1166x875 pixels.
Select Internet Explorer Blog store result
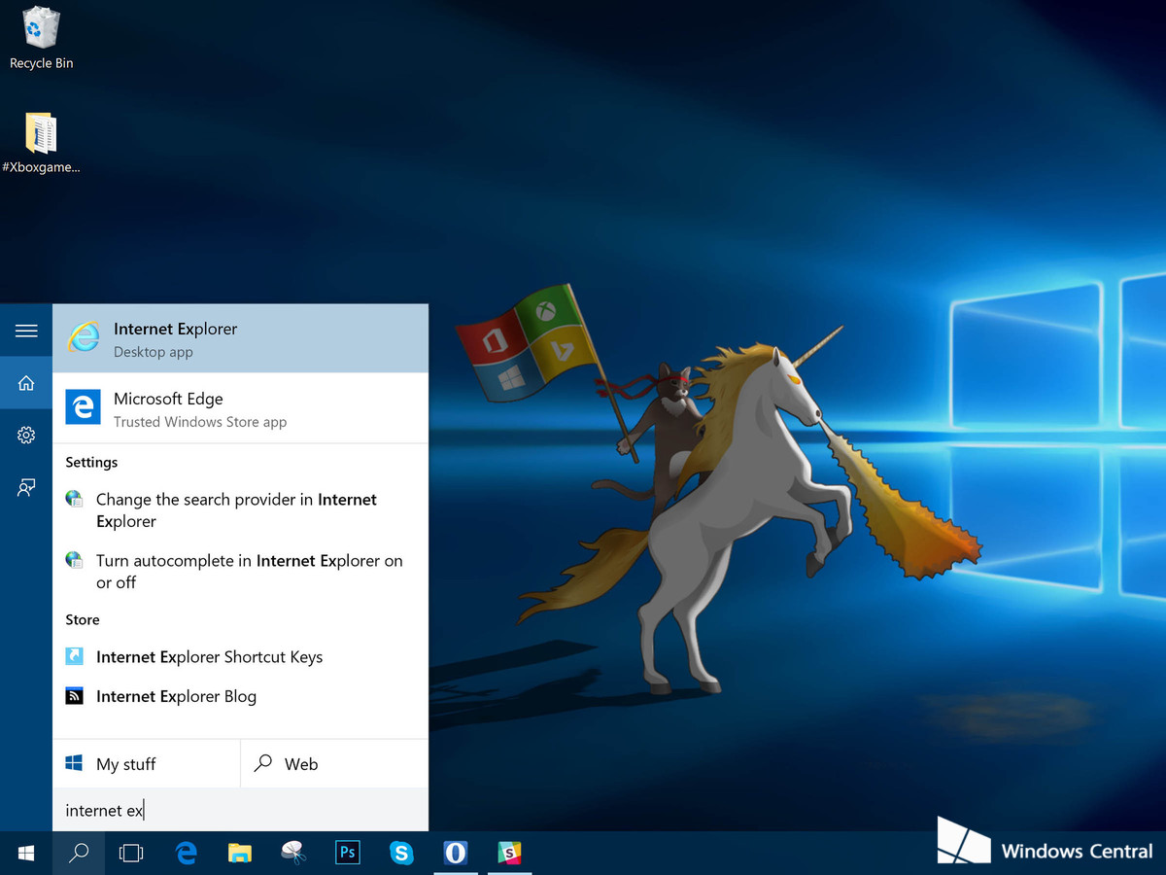coord(176,696)
